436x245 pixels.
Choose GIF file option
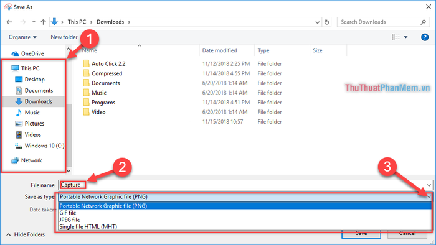[245, 213]
